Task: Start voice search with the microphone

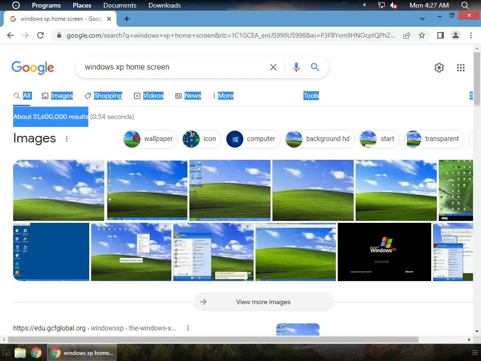Action: (296, 67)
